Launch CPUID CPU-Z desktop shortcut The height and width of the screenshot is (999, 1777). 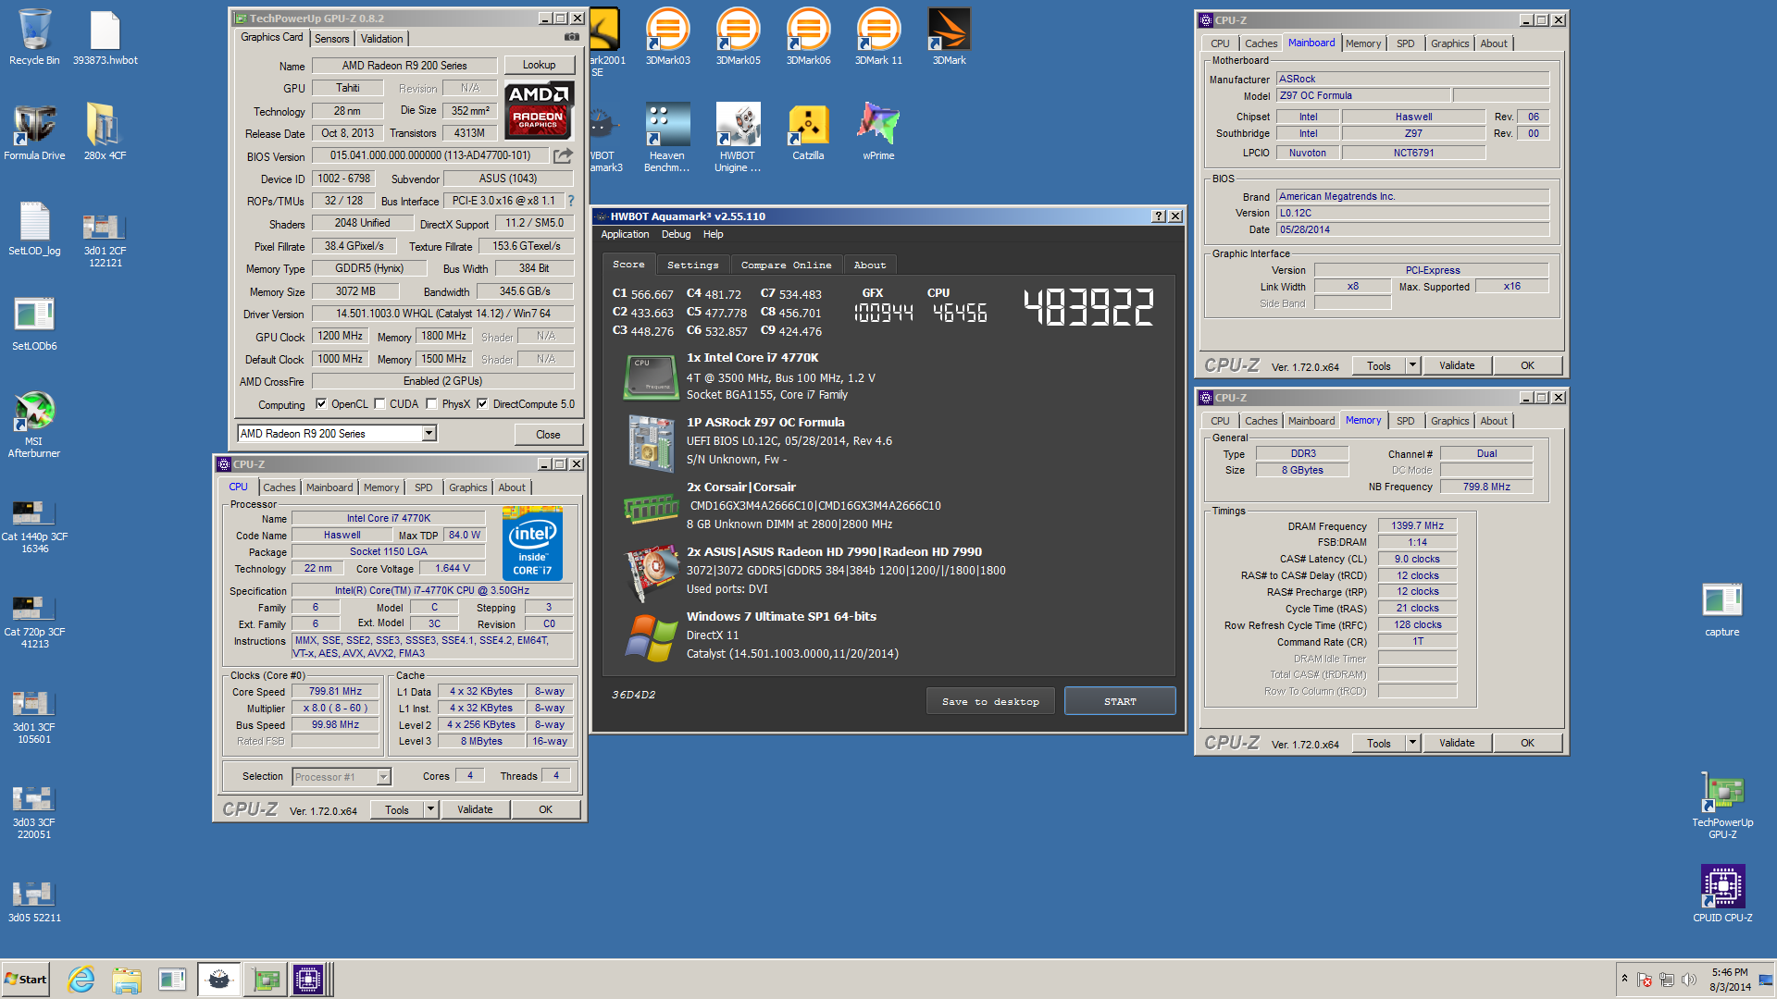pyautogui.click(x=1722, y=894)
